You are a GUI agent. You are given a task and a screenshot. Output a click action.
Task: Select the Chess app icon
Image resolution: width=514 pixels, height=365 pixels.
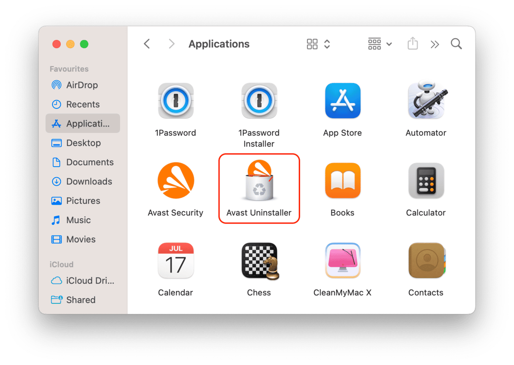(260, 261)
